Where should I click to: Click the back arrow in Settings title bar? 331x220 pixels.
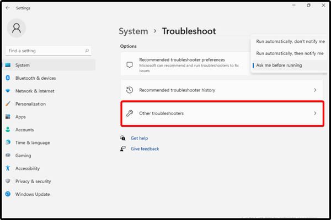(x=7, y=8)
